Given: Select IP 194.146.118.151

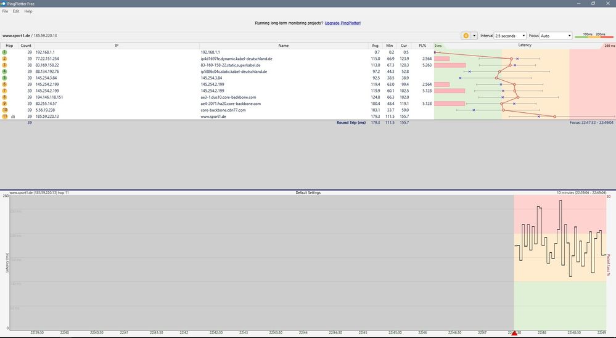Looking at the screenshot, I should click(x=49, y=97).
